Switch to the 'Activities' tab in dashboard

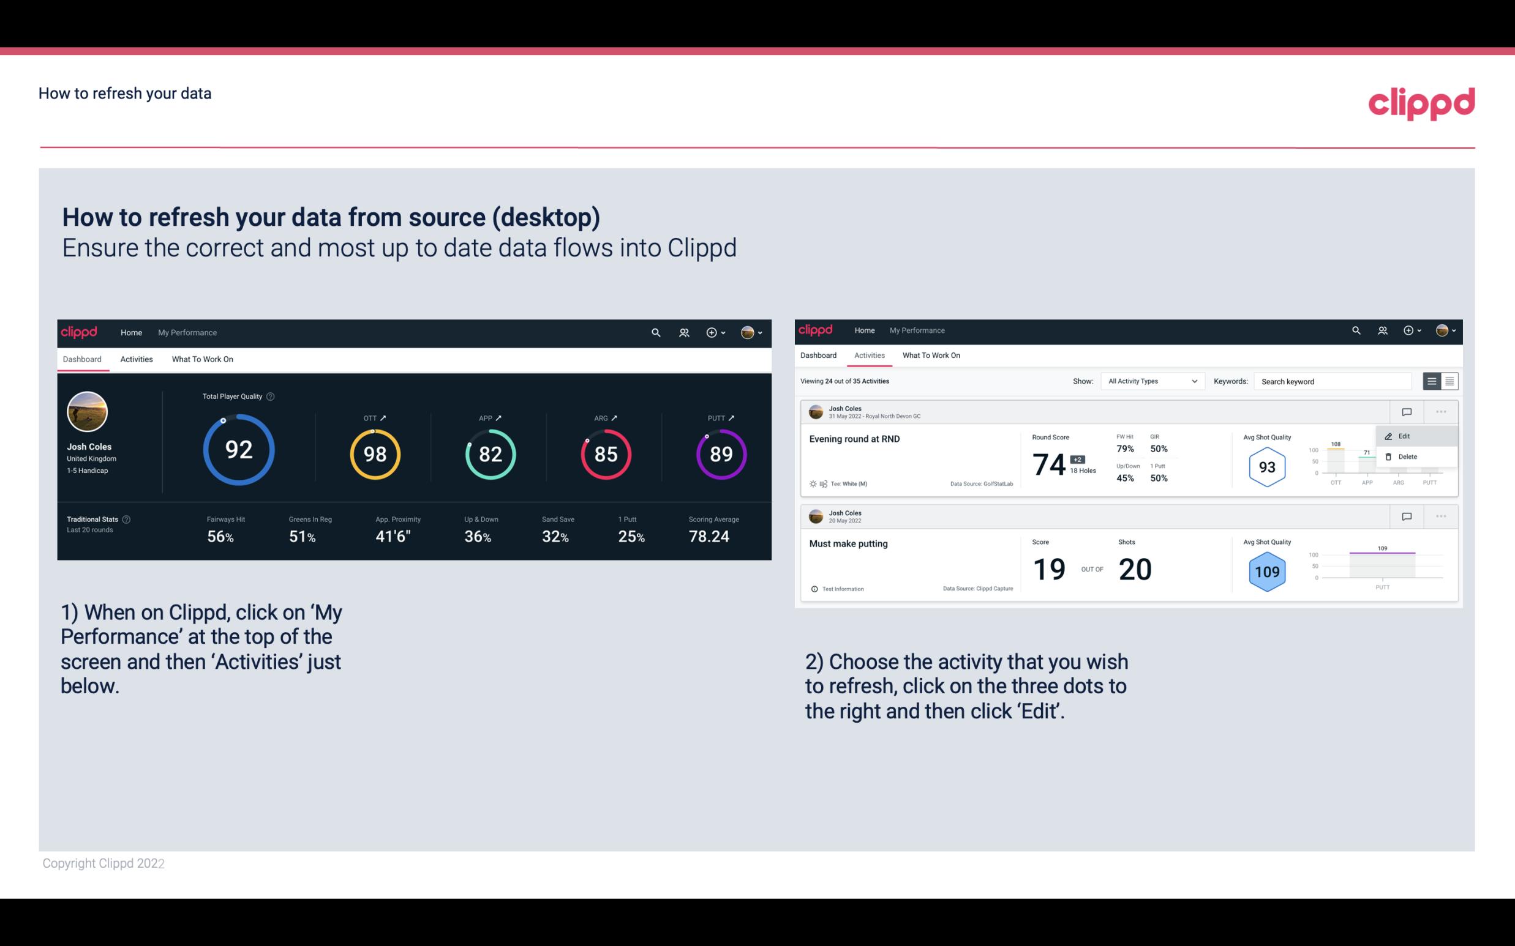(x=137, y=359)
